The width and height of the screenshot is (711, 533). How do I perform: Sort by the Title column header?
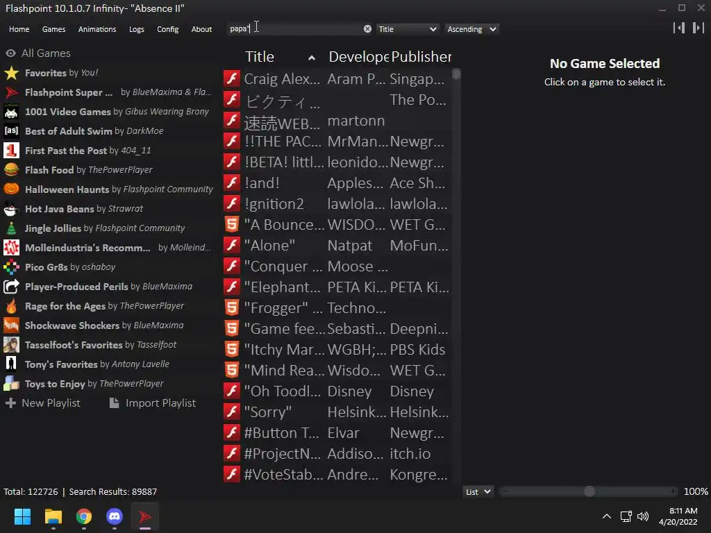279,57
